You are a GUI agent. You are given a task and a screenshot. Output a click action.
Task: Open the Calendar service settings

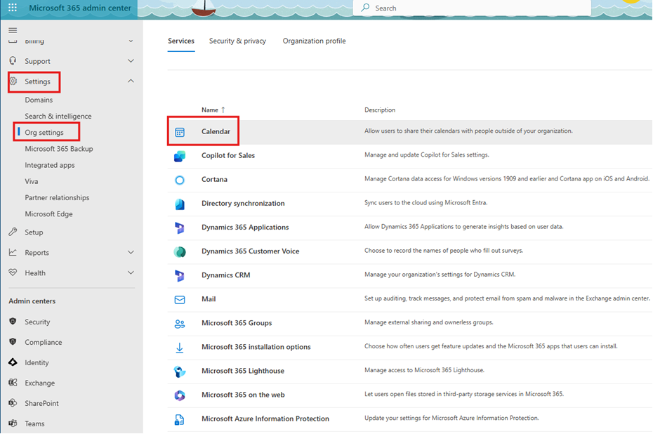pyautogui.click(x=216, y=131)
